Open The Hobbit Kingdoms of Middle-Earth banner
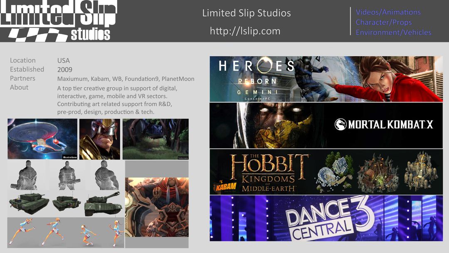 326,171
